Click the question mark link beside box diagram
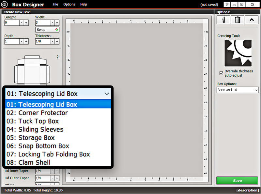 point(57,57)
